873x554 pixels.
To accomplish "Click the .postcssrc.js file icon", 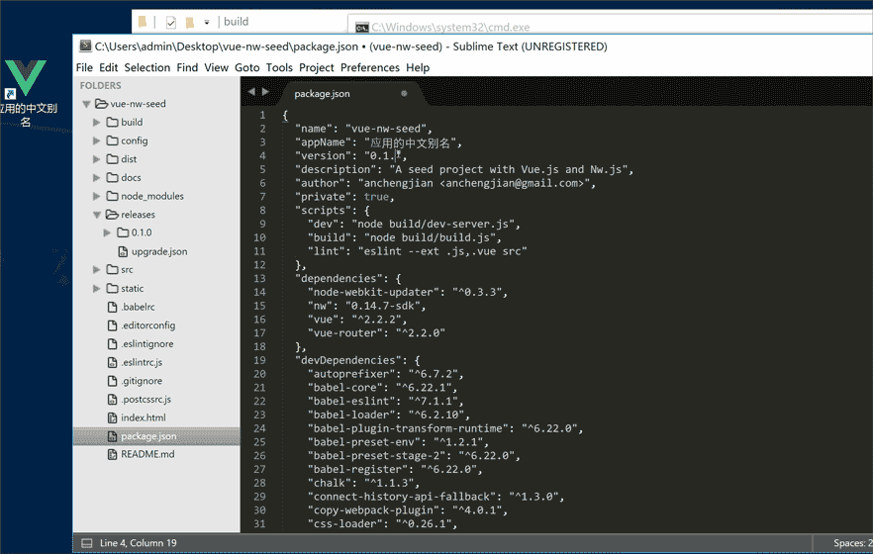I will (113, 399).
